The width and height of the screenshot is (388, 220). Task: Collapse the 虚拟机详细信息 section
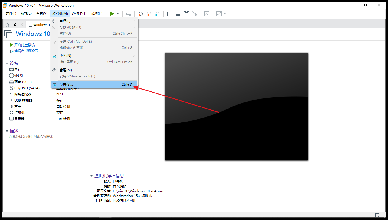pyautogui.click(x=91, y=176)
